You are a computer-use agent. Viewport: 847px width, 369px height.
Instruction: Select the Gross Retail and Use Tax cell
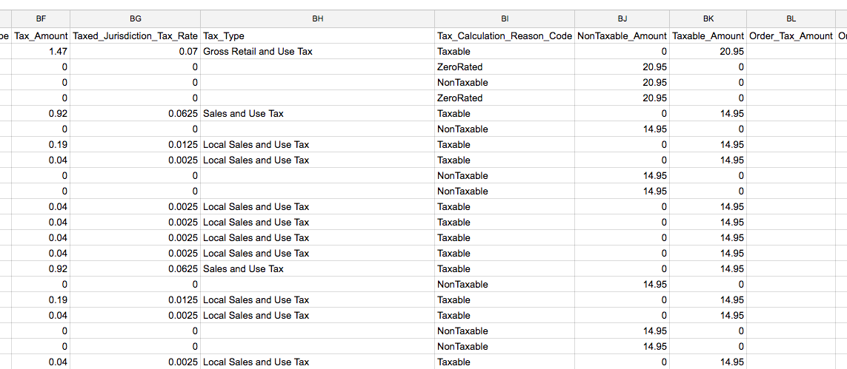tap(318, 52)
